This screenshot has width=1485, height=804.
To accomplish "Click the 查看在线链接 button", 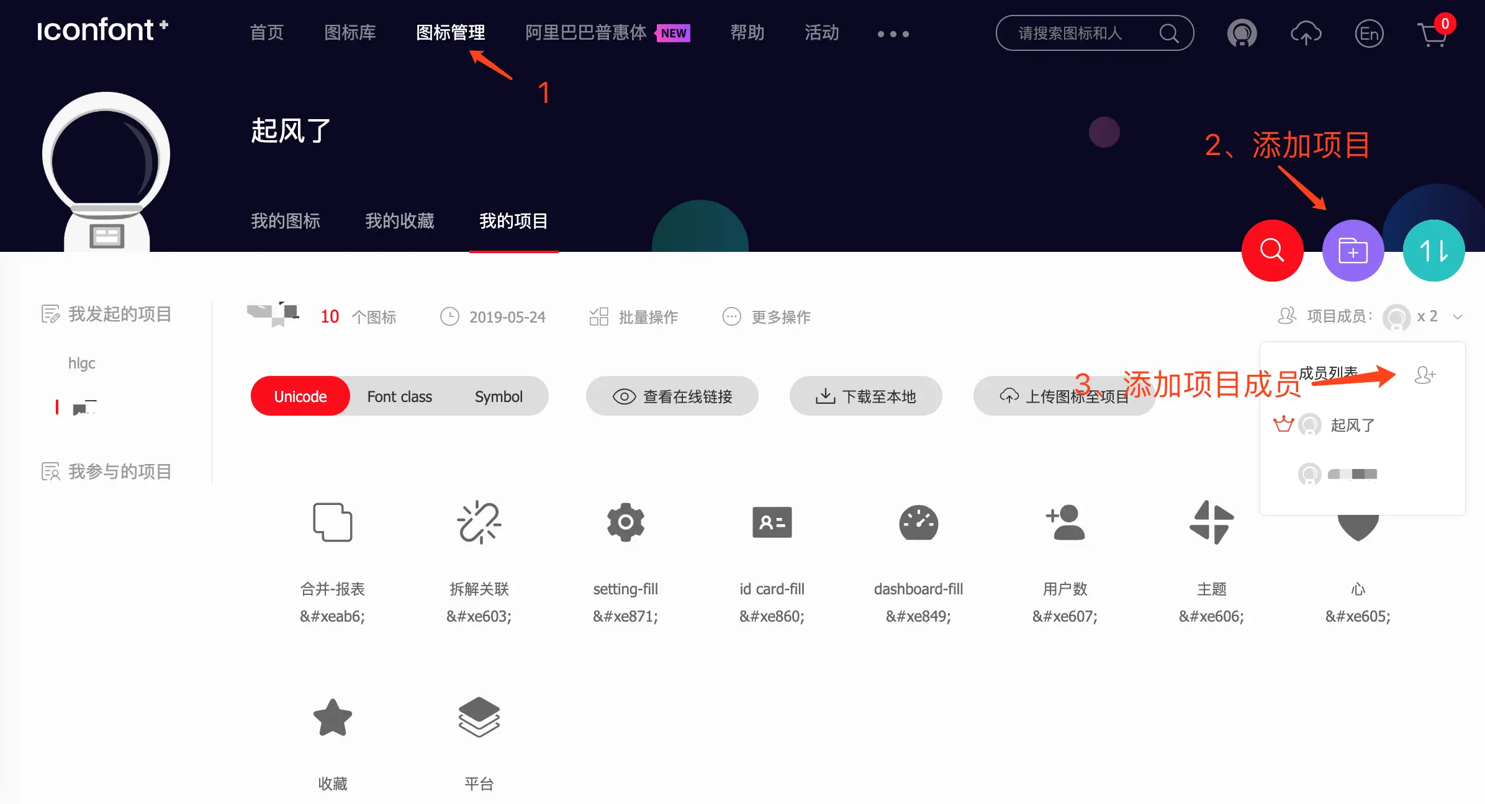I will (672, 396).
